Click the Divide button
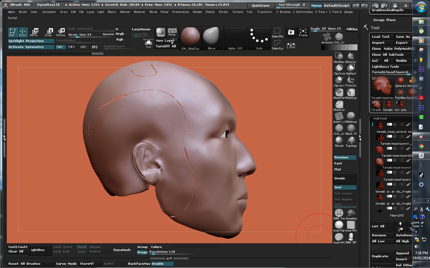The width and height of the screenshot is (430, 268). click(x=345, y=178)
